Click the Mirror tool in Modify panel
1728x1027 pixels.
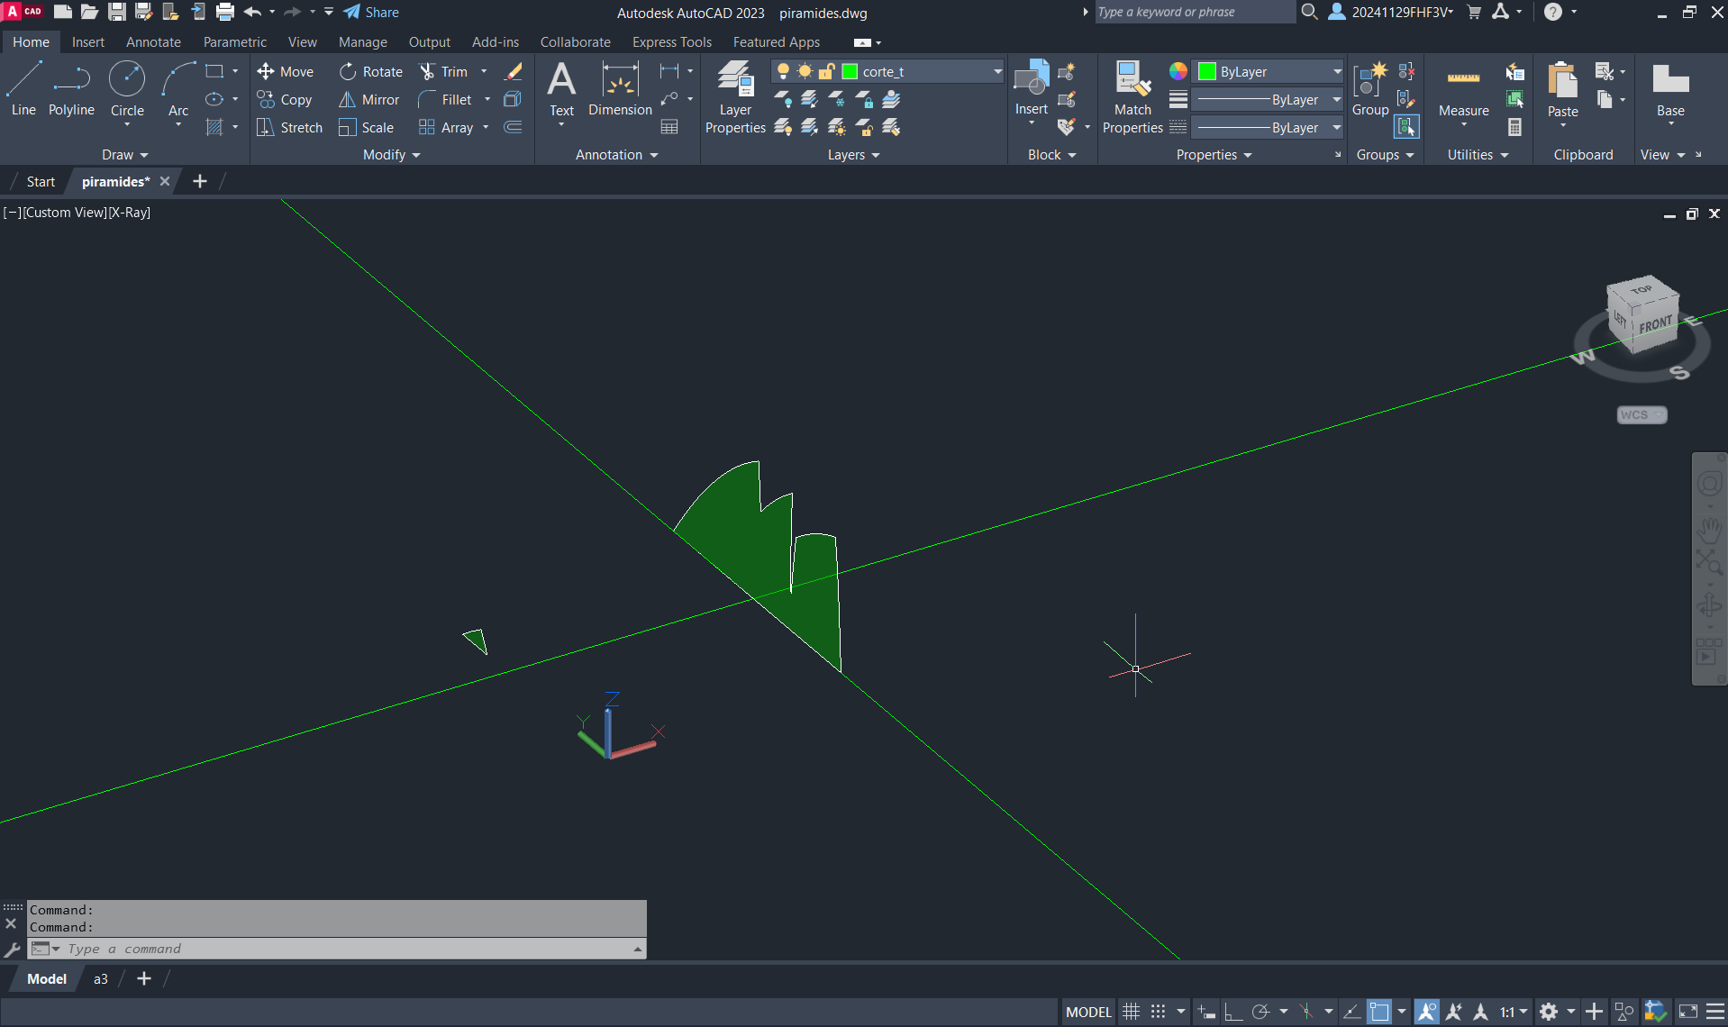[x=369, y=100]
